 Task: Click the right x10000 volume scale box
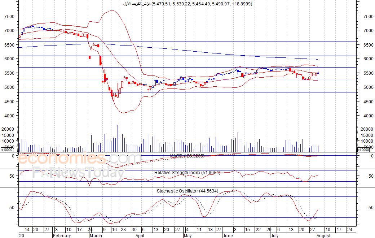point(363,150)
